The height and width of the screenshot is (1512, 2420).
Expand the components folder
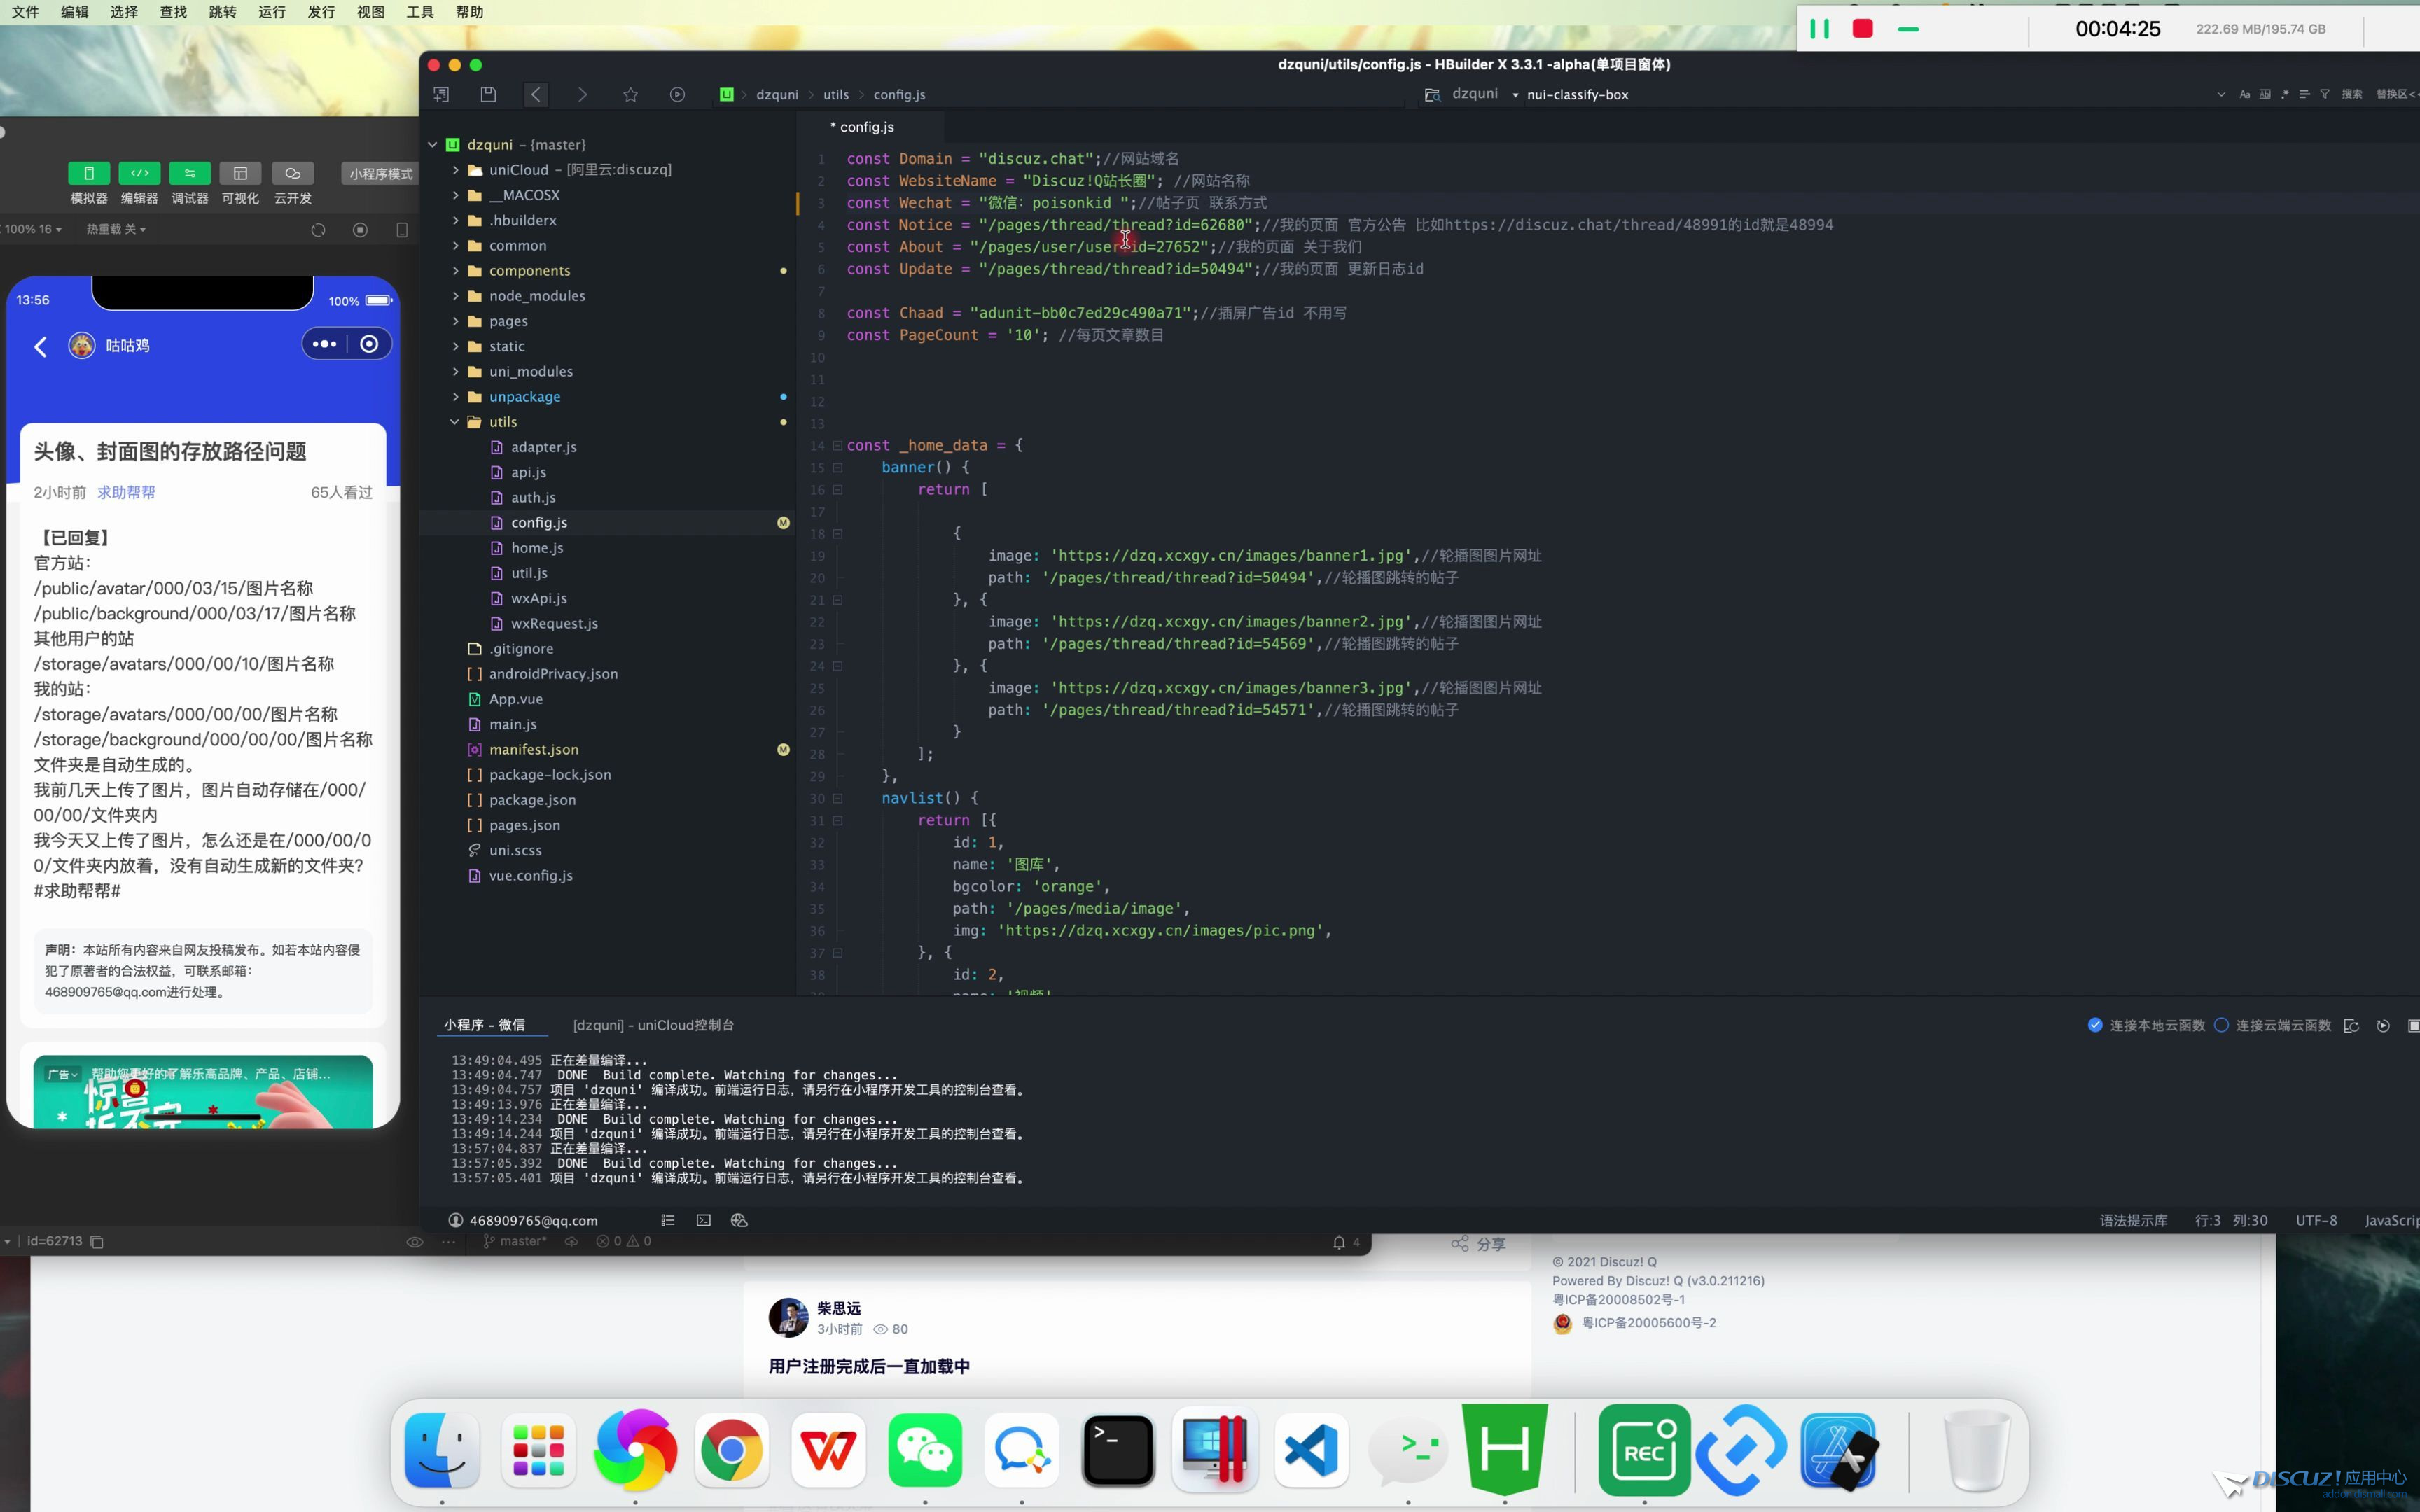[x=455, y=271]
